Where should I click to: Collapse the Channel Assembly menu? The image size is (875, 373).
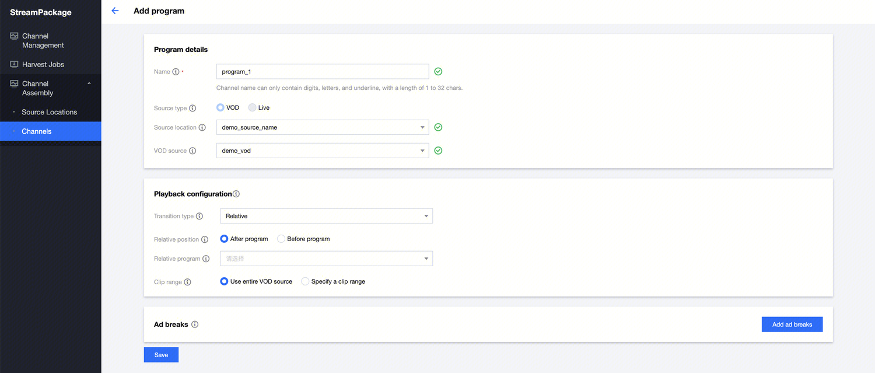tap(89, 84)
